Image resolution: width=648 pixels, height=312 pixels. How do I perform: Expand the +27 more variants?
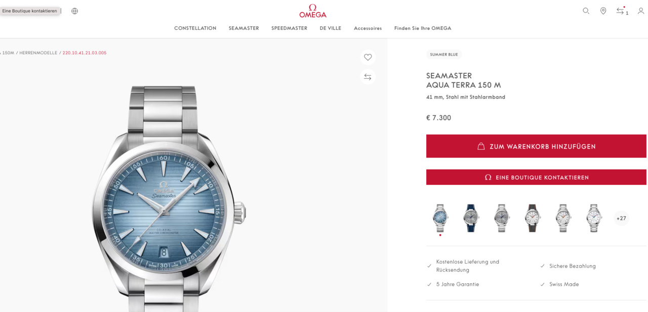click(x=621, y=218)
